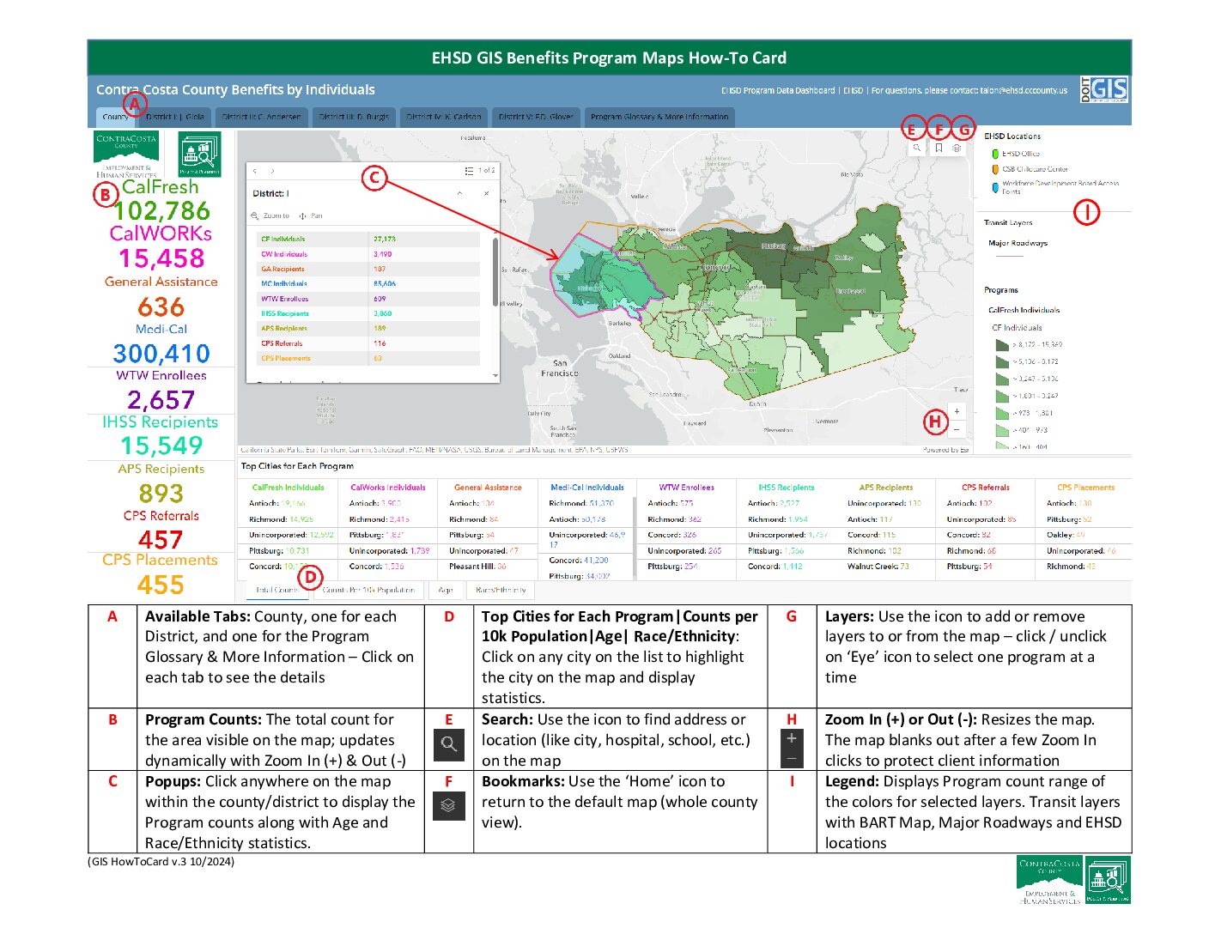This screenshot has width=1209, height=934.
Task: Click Zoom to in the popup
Action: pos(270,216)
